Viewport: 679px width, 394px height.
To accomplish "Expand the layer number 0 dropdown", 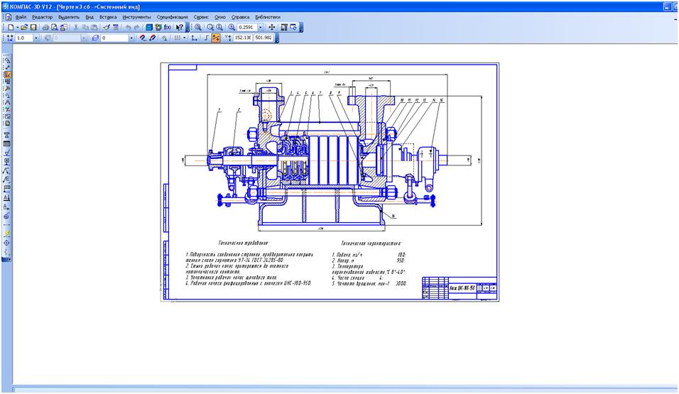I will coord(131,38).
